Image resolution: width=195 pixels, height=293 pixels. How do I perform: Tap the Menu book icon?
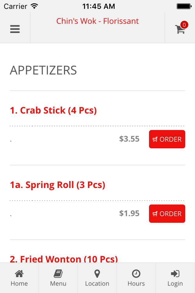[x=58, y=274]
